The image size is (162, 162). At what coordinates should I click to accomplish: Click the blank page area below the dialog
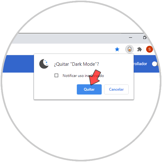[81, 125]
